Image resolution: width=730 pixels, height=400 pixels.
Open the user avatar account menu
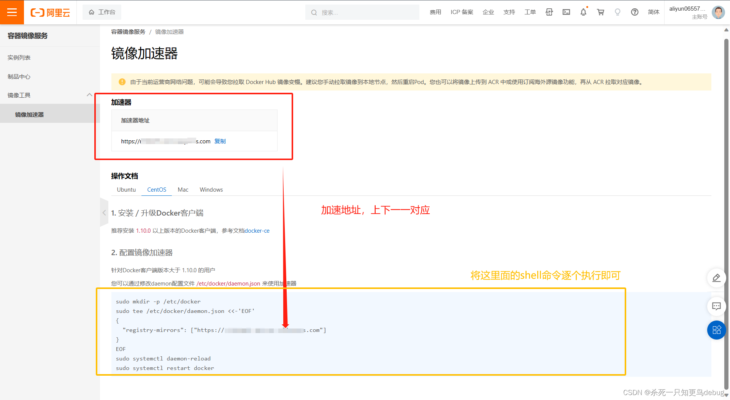click(x=718, y=12)
